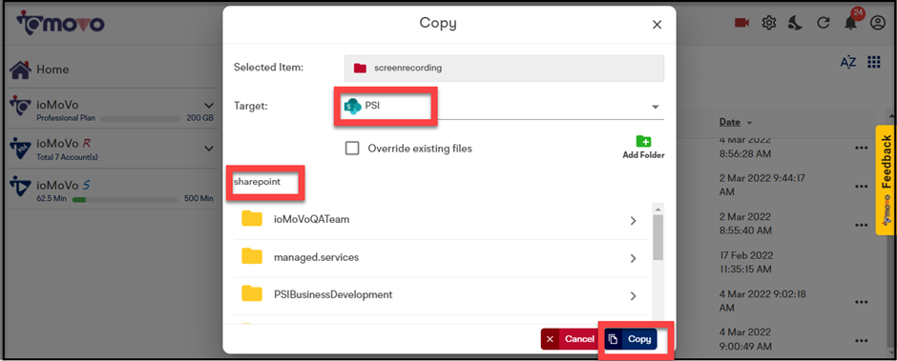Click the ioMoVo S storage usage bar
Screen dimensions: 897x361
pos(125,199)
